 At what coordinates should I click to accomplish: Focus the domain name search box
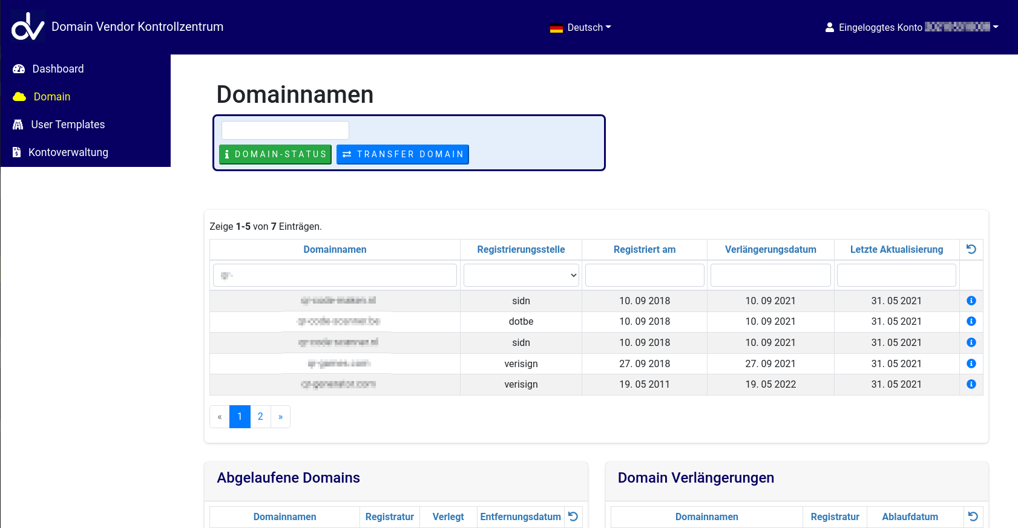coord(285,130)
